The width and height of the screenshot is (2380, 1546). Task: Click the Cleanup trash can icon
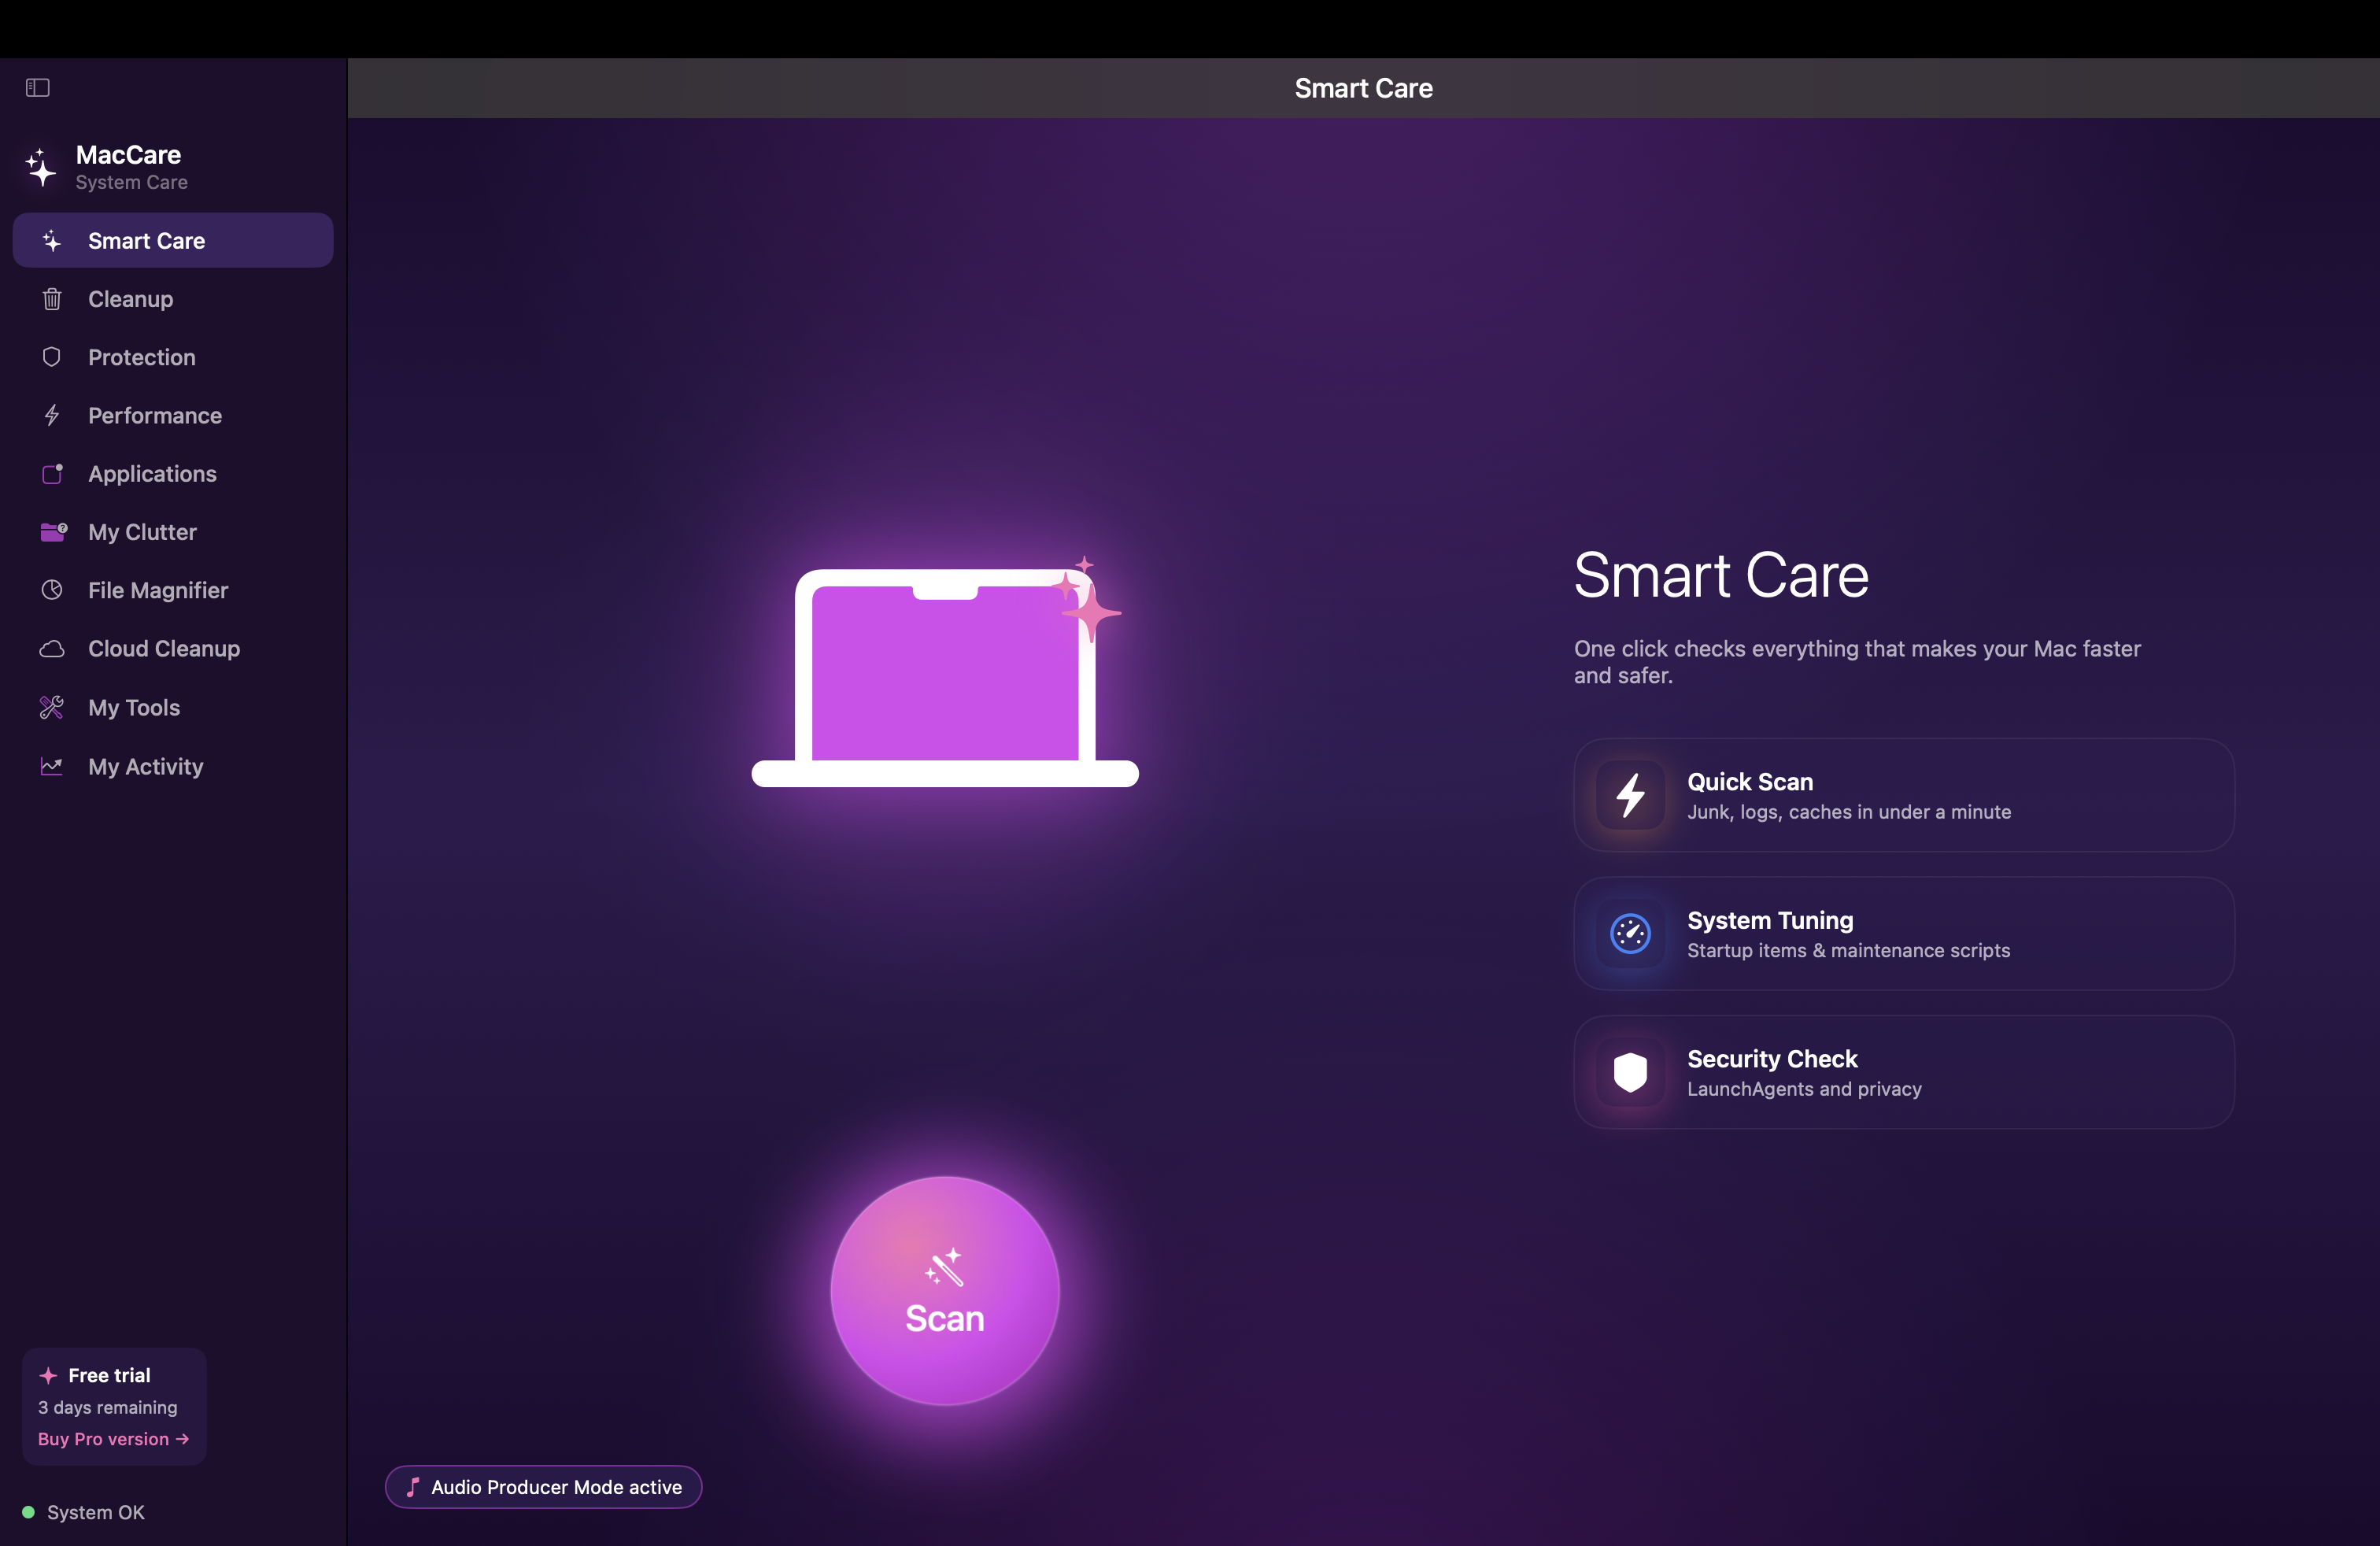point(52,299)
